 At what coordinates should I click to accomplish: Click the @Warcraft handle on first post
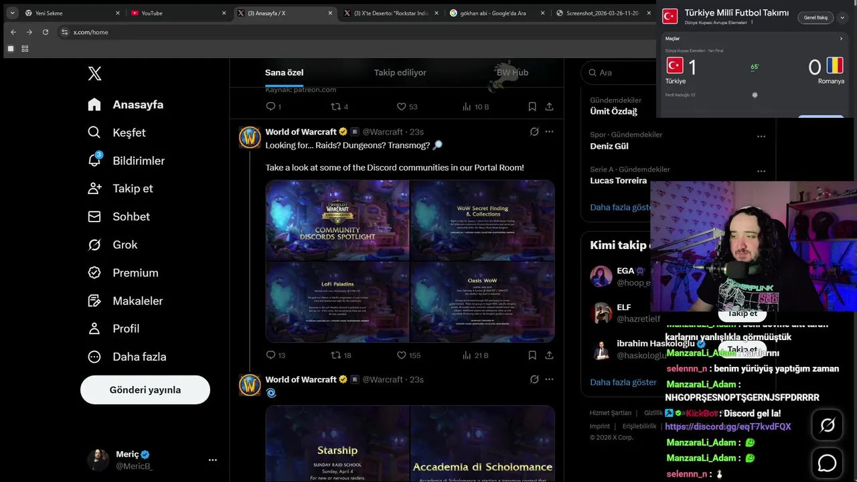click(x=382, y=132)
